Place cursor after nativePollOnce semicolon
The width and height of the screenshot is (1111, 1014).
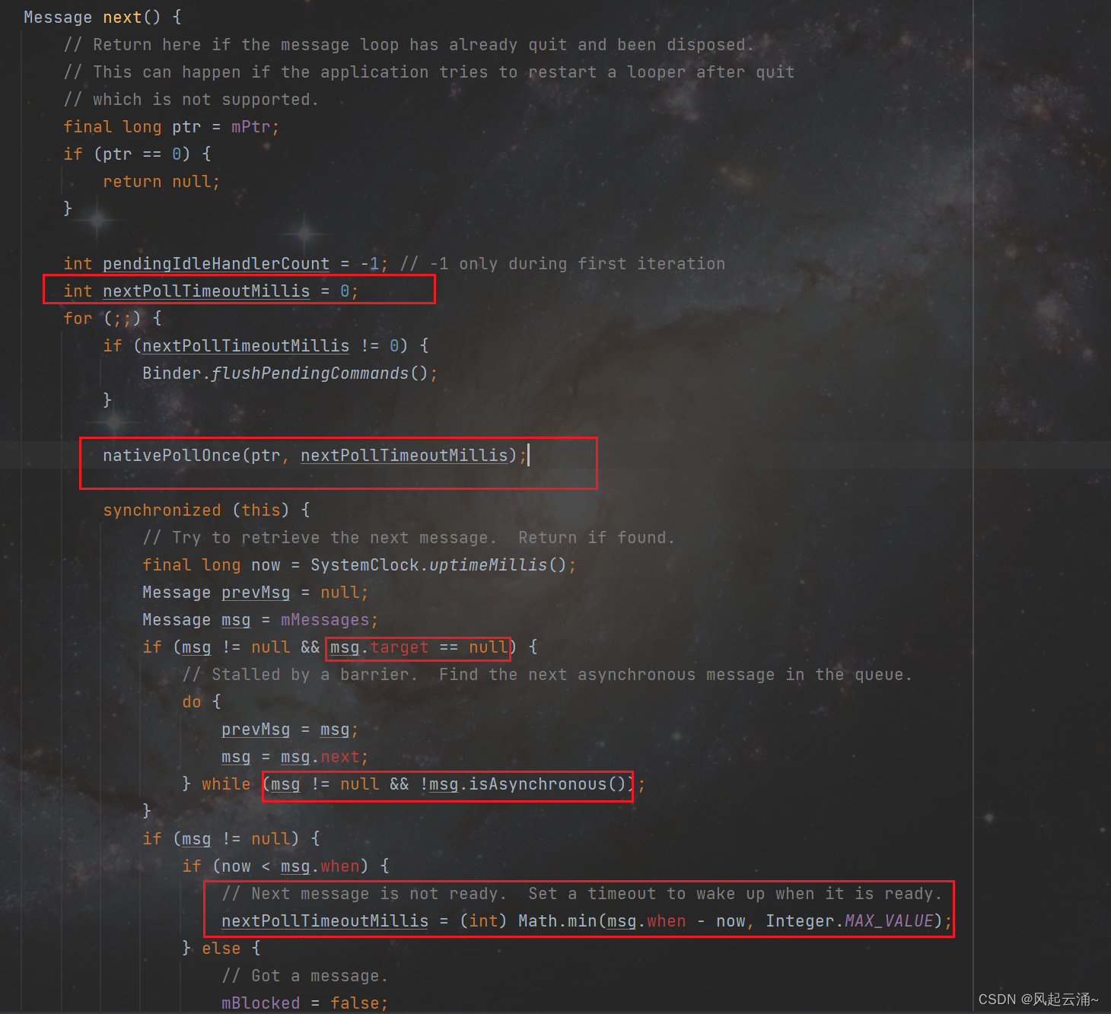529,455
